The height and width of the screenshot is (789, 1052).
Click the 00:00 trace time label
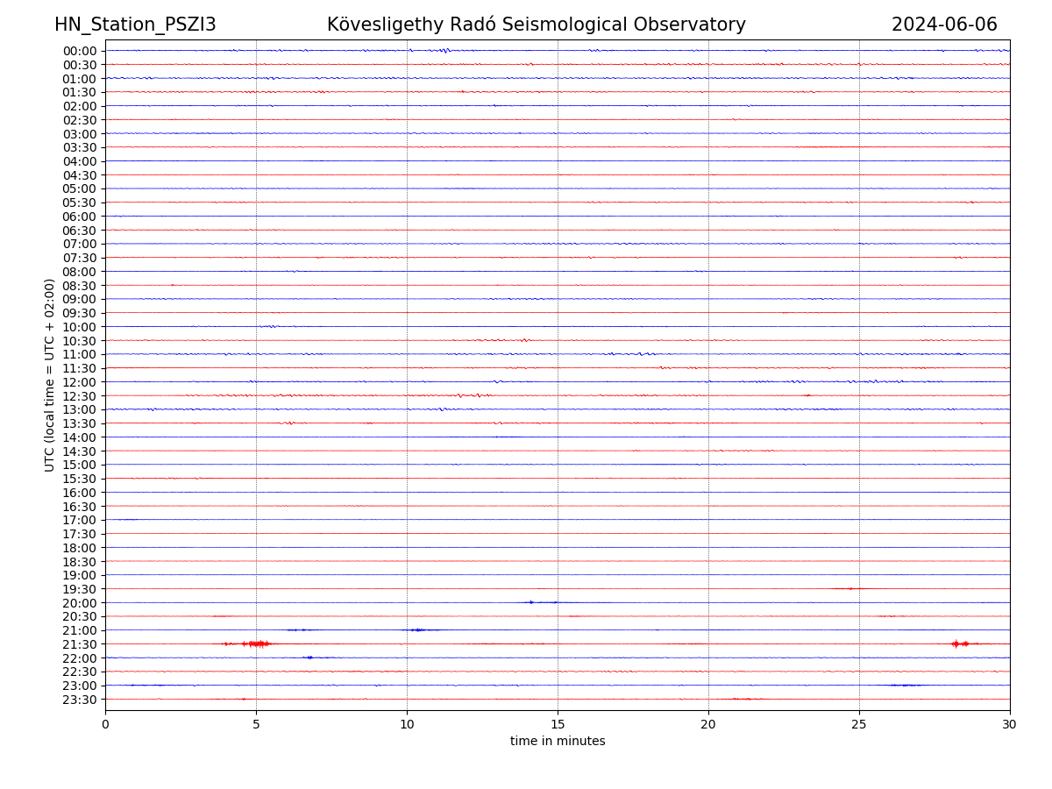coord(80,51)
